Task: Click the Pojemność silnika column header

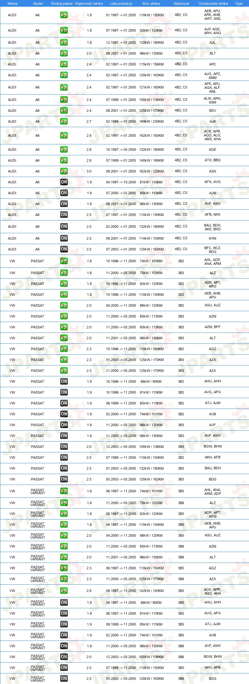Action: tap(89, 4)
